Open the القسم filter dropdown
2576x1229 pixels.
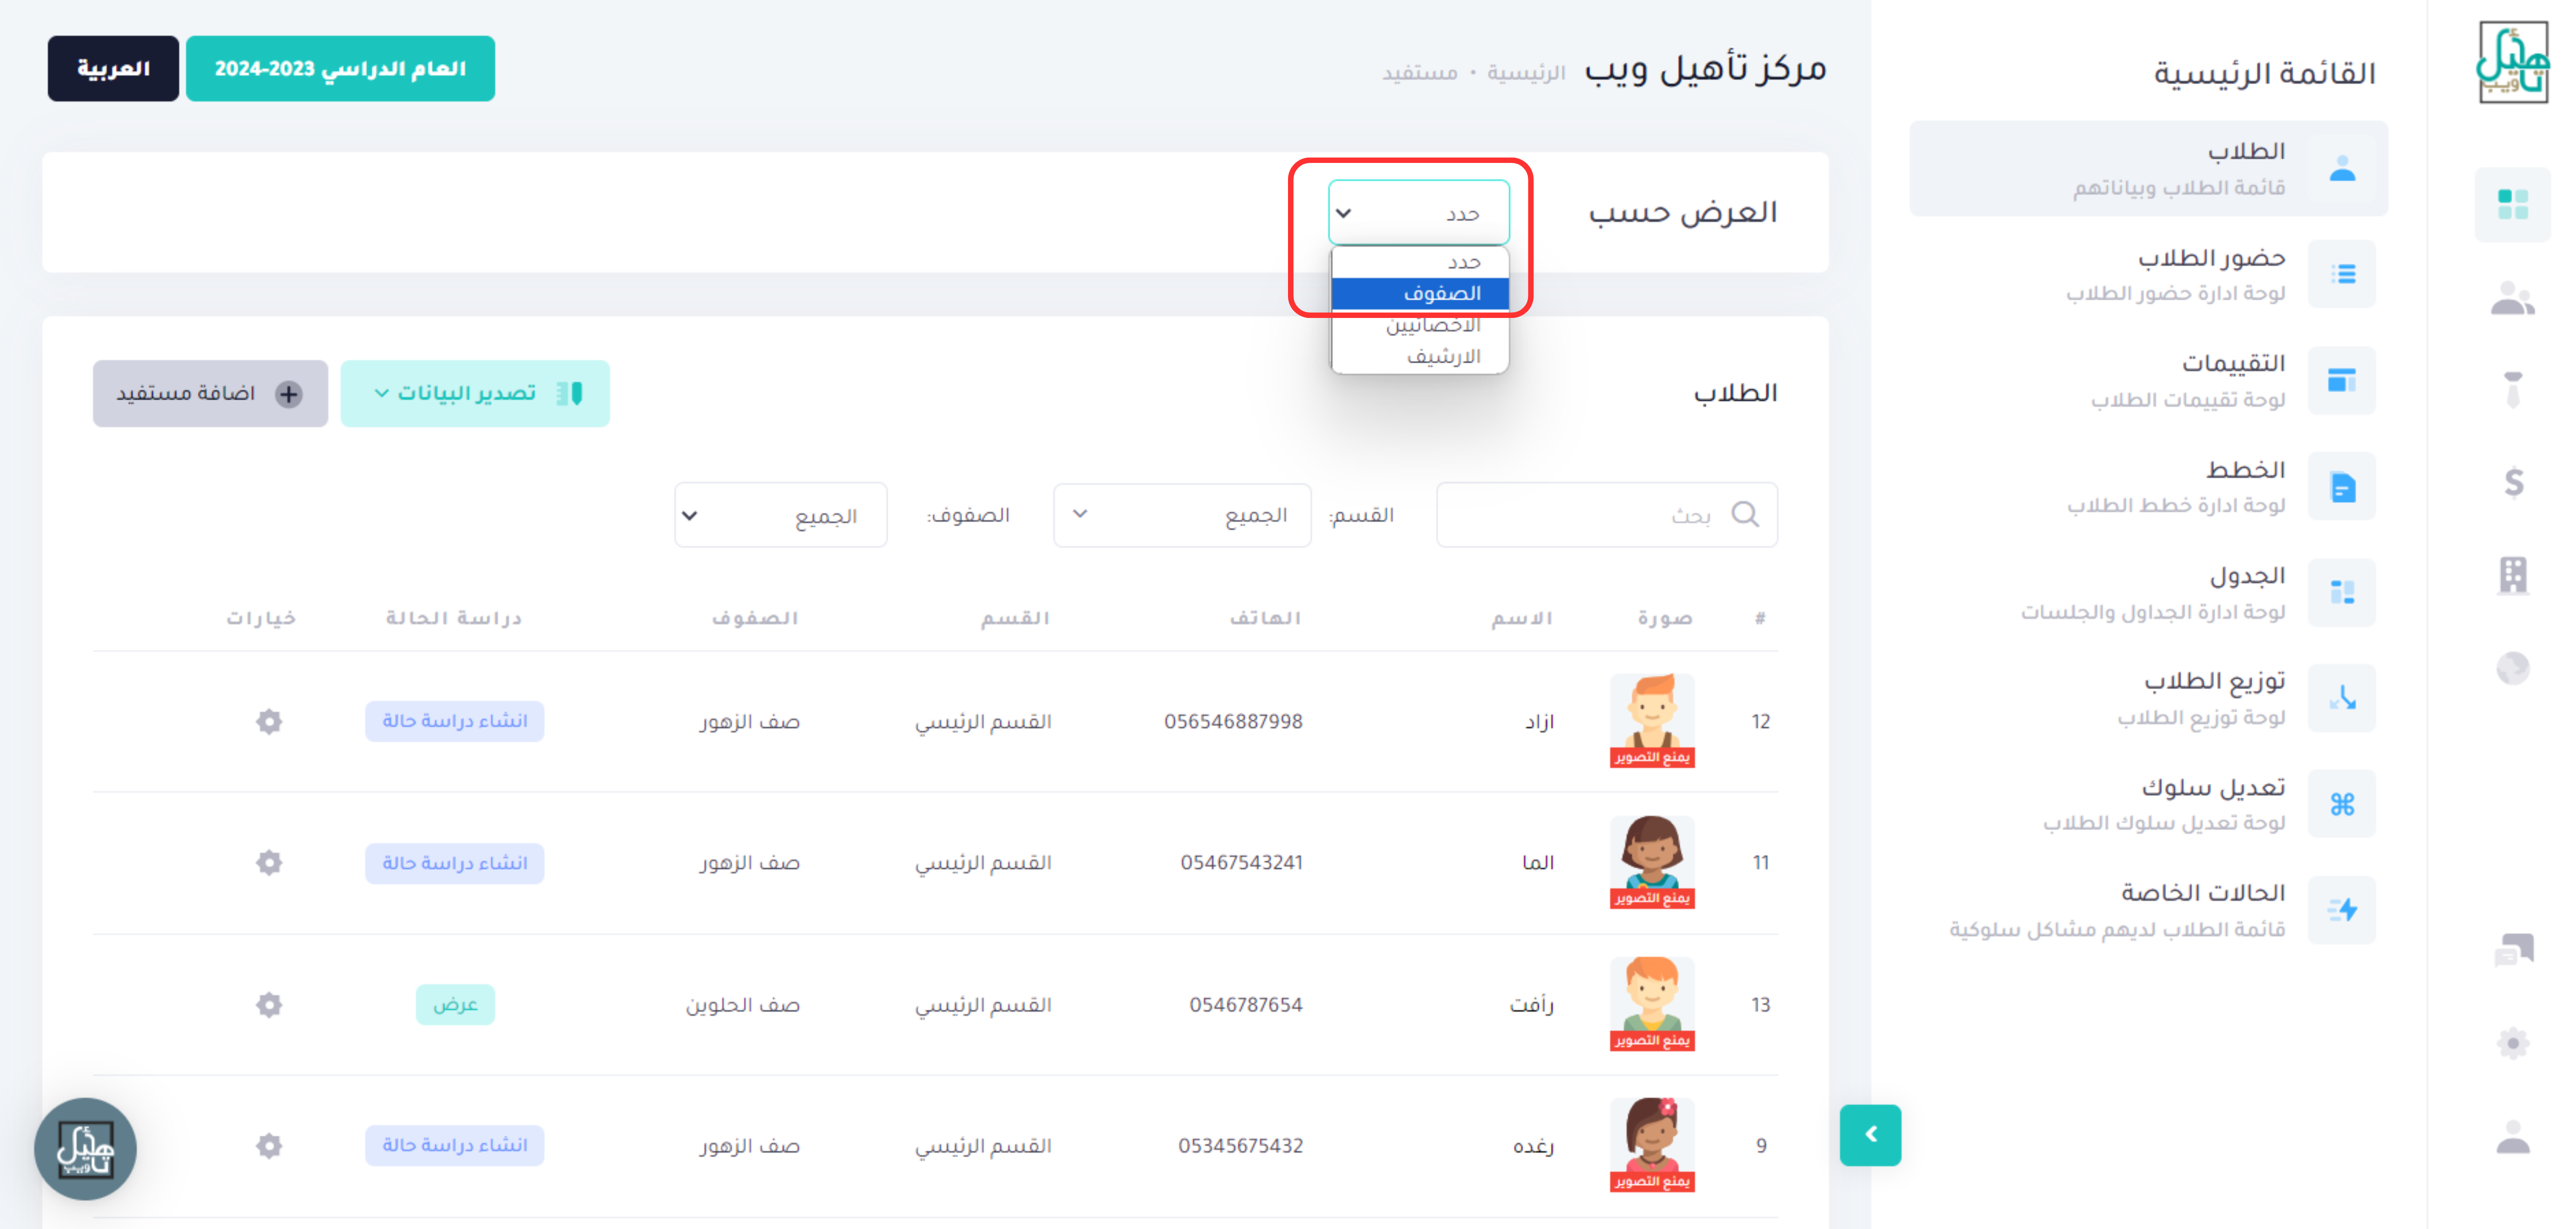pos(1182,515)
